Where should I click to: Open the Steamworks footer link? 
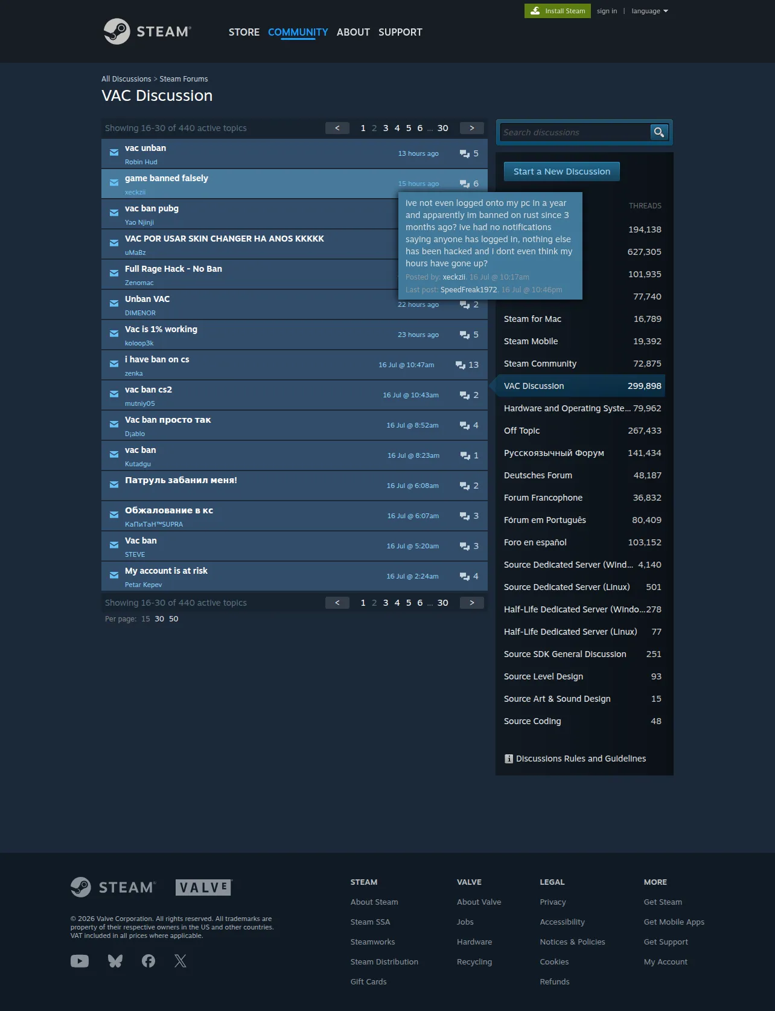coord(373,942)
